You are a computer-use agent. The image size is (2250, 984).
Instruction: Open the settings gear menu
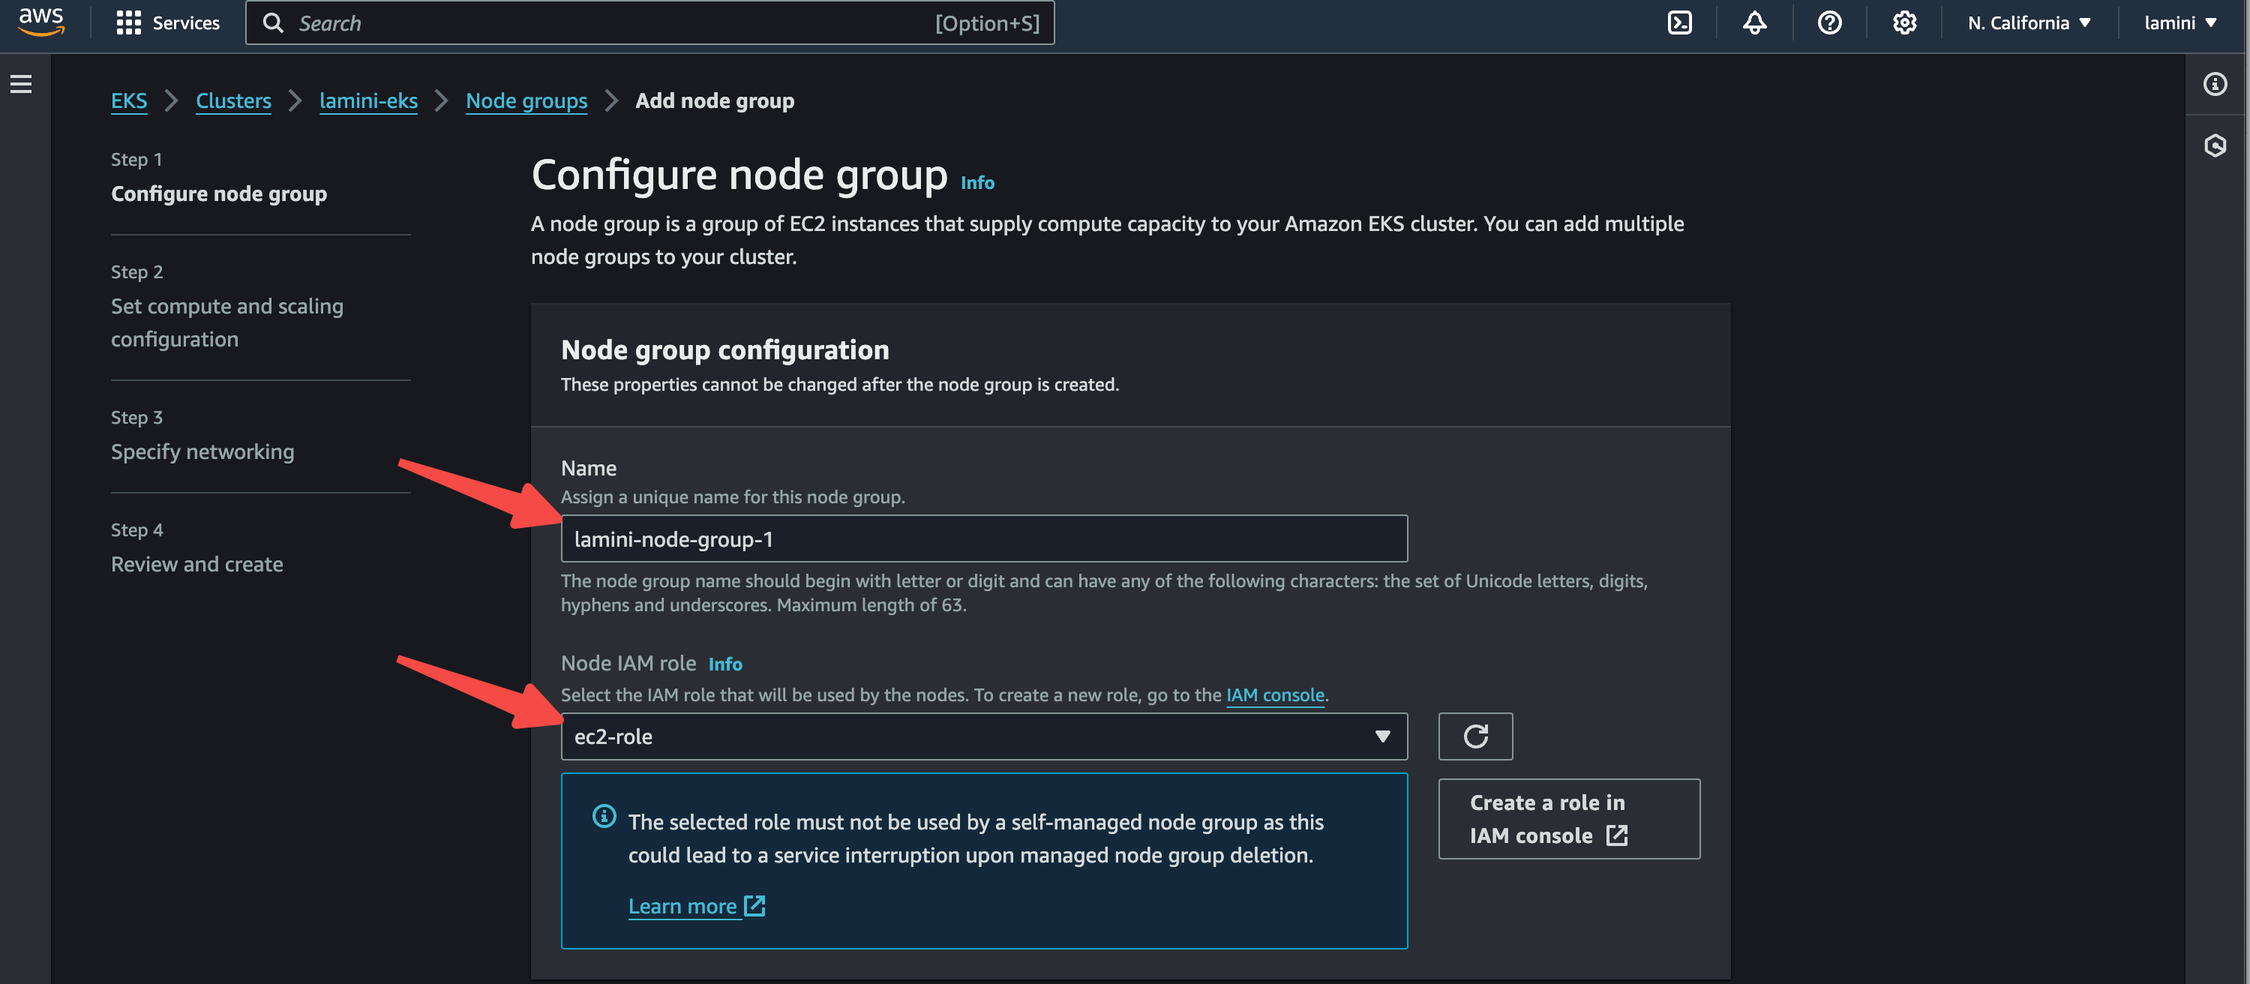click(1904, 22)
